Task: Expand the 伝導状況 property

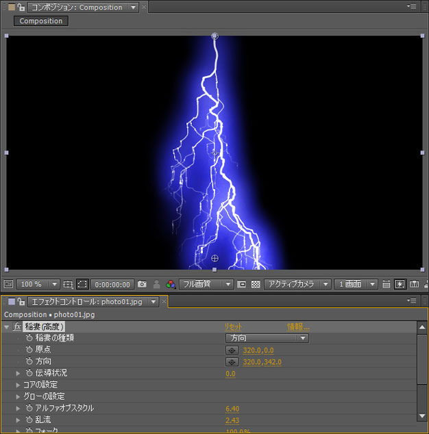Action: pyautogui.click(x=18, y=373)
